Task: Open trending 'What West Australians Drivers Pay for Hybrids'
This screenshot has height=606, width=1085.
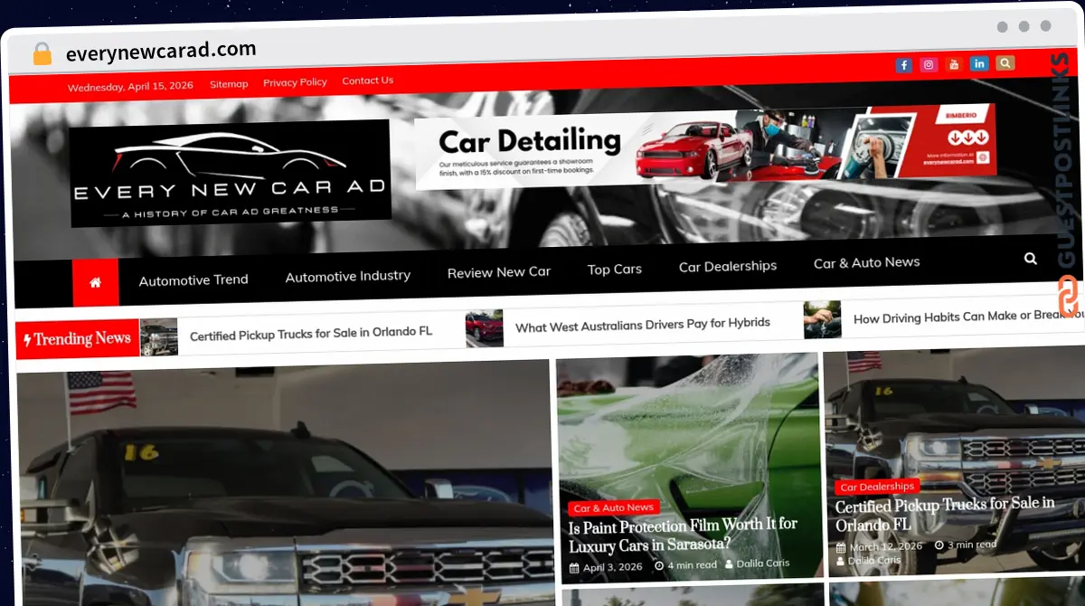Action: (x=643, y=324)
